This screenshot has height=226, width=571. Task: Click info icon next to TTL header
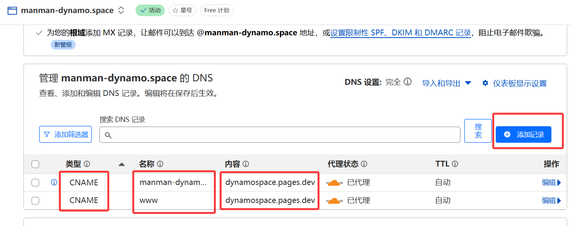(455, 164)
